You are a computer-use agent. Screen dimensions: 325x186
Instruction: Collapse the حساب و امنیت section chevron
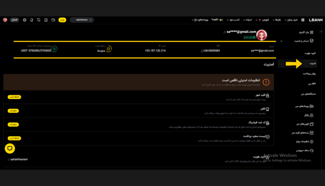[281, 41]
